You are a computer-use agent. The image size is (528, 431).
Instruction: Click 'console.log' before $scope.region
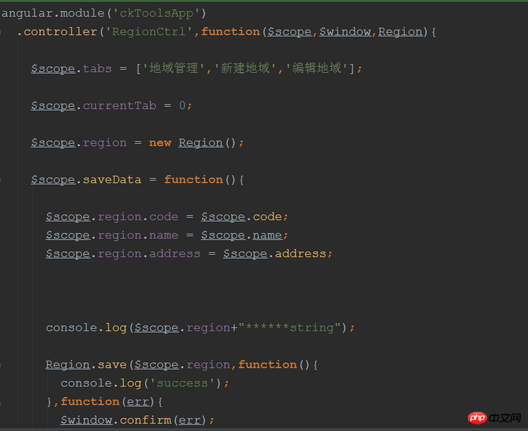pyautogui.click(x=86, y=328)
